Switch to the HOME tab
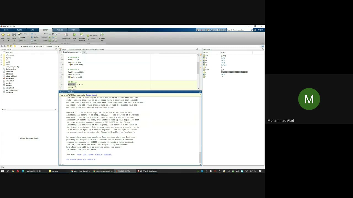The width and height of the screenshot is (353, 198). [6, 30]
